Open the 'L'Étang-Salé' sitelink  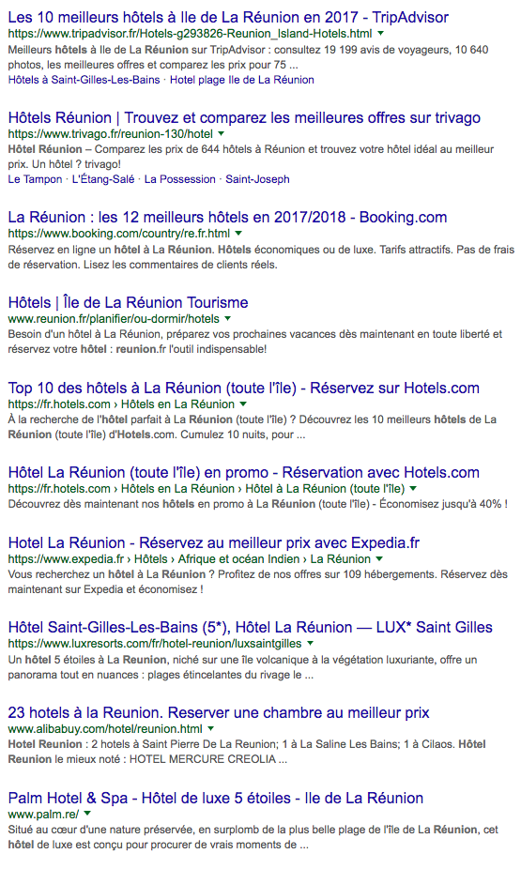point(103,179)
